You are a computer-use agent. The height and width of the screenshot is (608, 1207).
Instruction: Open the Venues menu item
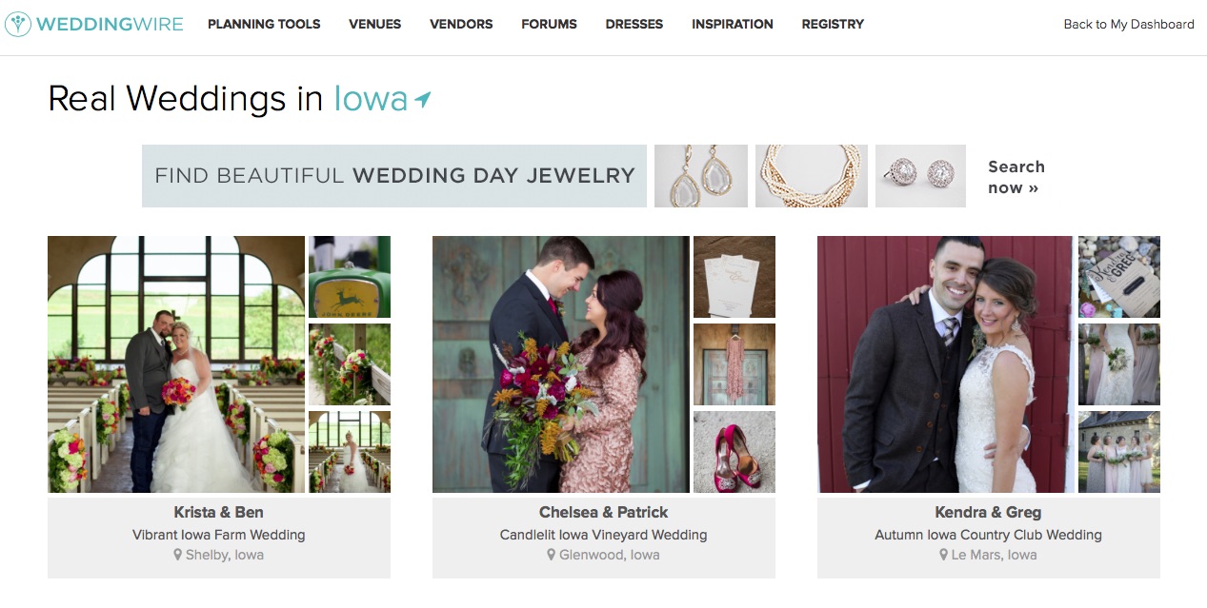(375, 24)
